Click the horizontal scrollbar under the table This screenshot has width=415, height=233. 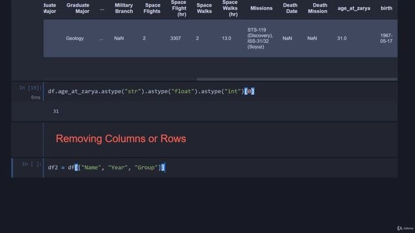pos(297,79)
